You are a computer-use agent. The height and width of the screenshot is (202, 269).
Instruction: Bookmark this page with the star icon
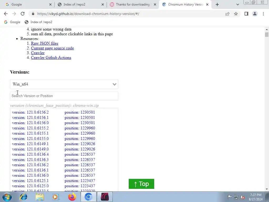236,14
